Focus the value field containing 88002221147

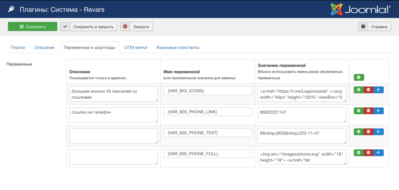point(302,115)
